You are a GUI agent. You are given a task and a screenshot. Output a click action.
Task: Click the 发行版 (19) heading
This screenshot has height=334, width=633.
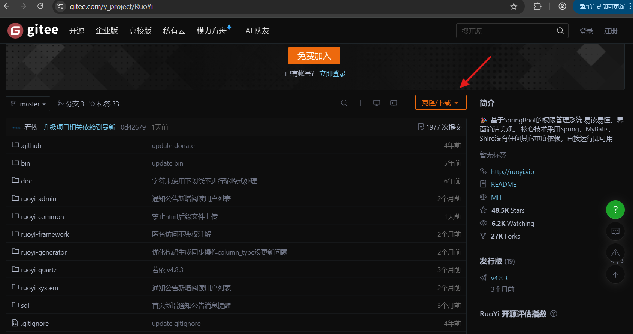[497, 261]
